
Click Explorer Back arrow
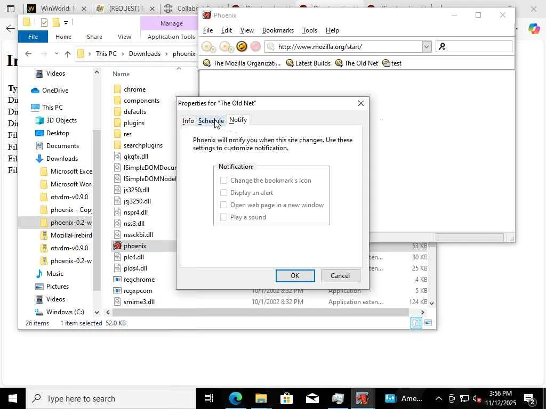pos(28,54)
